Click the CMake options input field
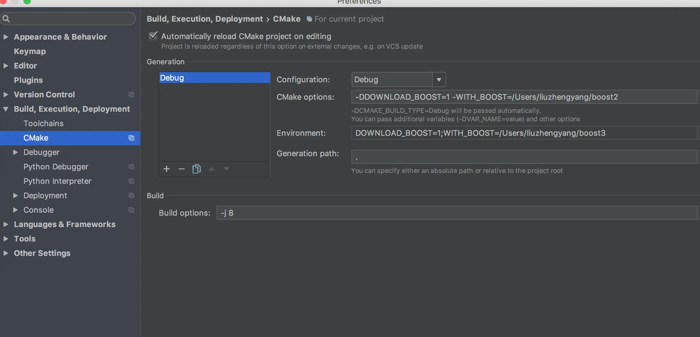 tap(523, 97)
